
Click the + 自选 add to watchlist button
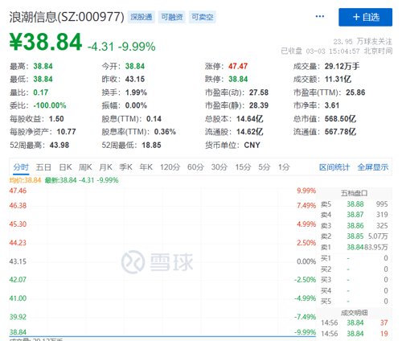point(365,17)
